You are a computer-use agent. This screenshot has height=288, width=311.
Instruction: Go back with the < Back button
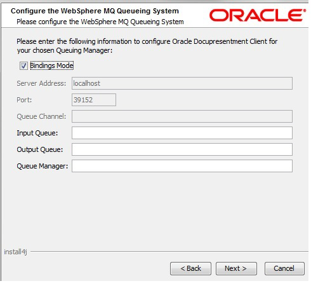pyautogui.click(x=190, y=268)
